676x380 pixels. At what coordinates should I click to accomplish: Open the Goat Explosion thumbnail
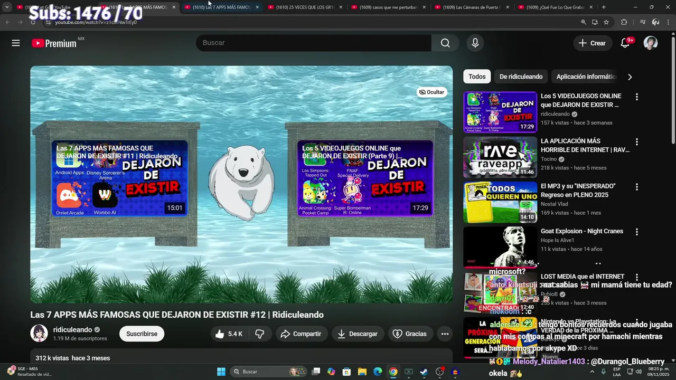click(500, 246)
